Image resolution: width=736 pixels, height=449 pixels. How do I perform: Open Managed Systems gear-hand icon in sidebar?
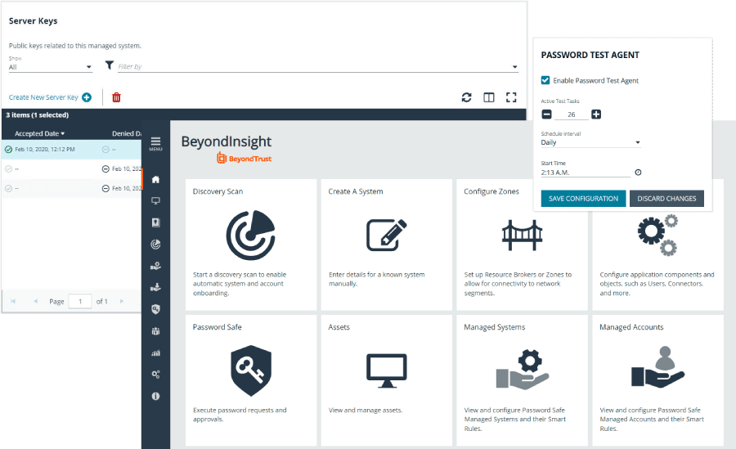[156, 266]
